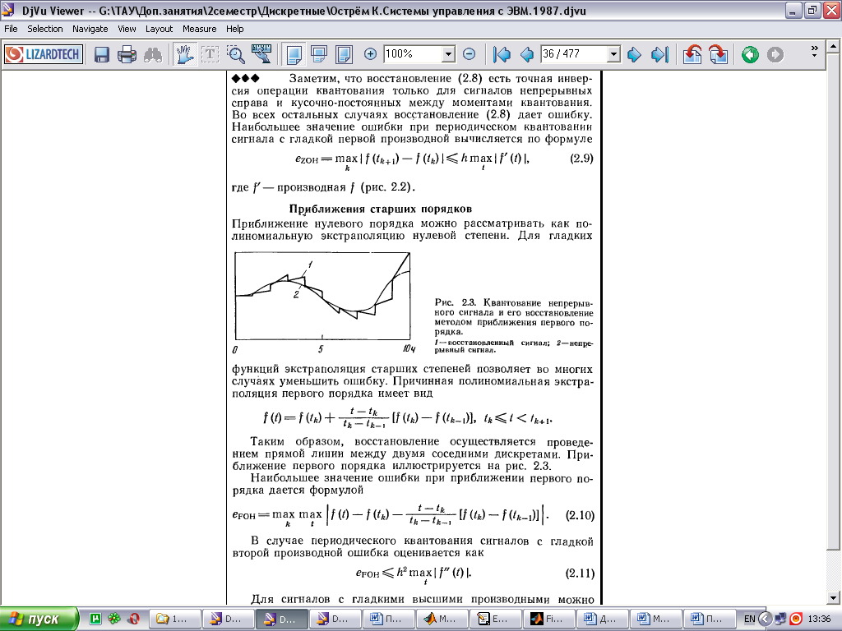Click the green Back navigation arrow
This screenshot has height=631, width=842.
pos(750,54)
